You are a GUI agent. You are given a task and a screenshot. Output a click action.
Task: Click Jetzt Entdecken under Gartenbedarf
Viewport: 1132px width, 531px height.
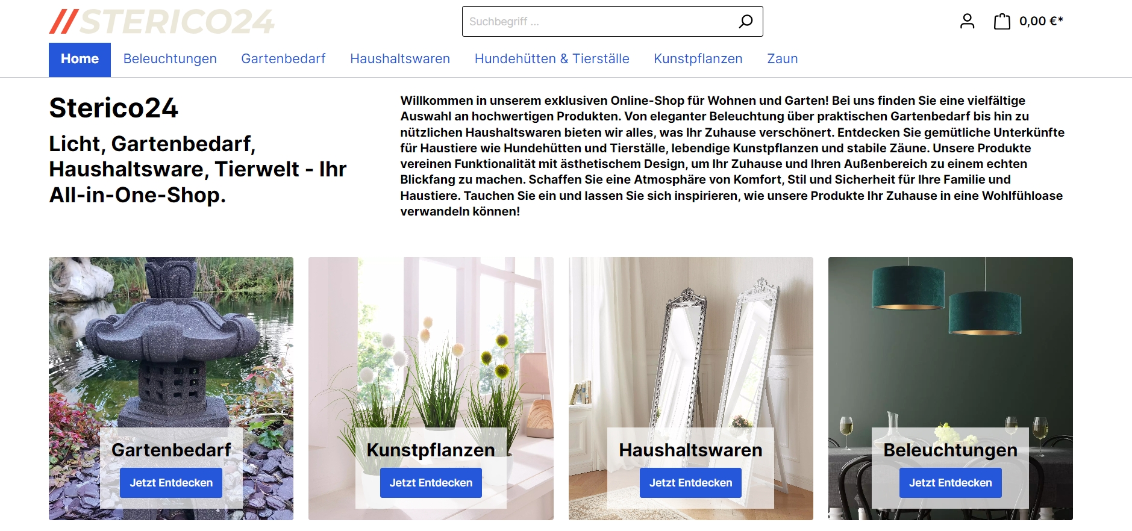[x=171, y=483]
